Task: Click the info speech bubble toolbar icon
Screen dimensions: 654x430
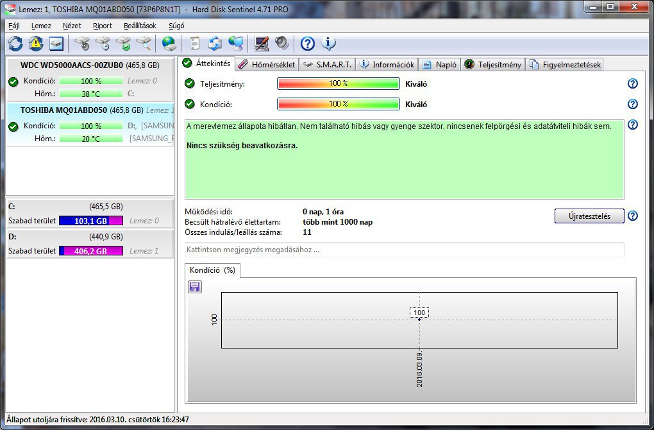Action: click(328, 44)
